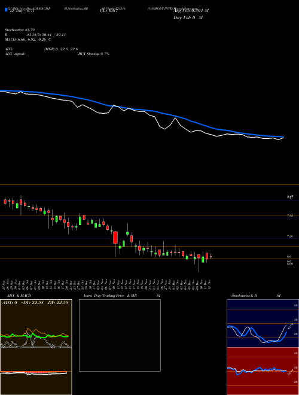The width and height of the screenshot is (299, 395).
Task: Click the 'ADX signal:' label
Action: (x=15, y=54)
